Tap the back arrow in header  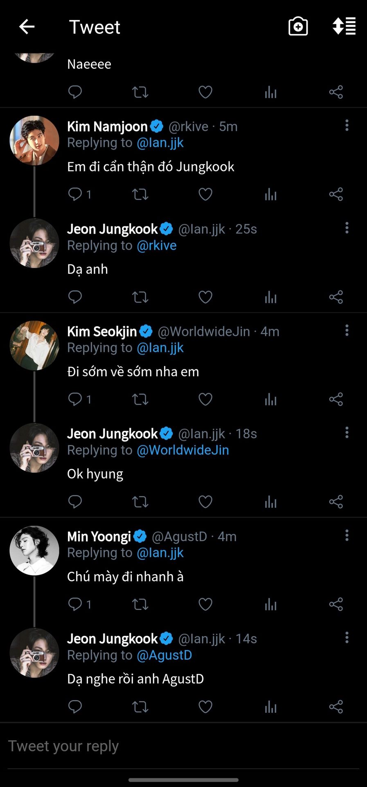tap(27, 27)
